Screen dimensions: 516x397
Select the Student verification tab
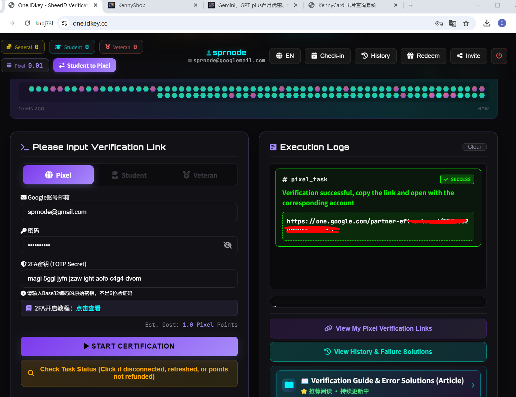(x=129, y=175)
